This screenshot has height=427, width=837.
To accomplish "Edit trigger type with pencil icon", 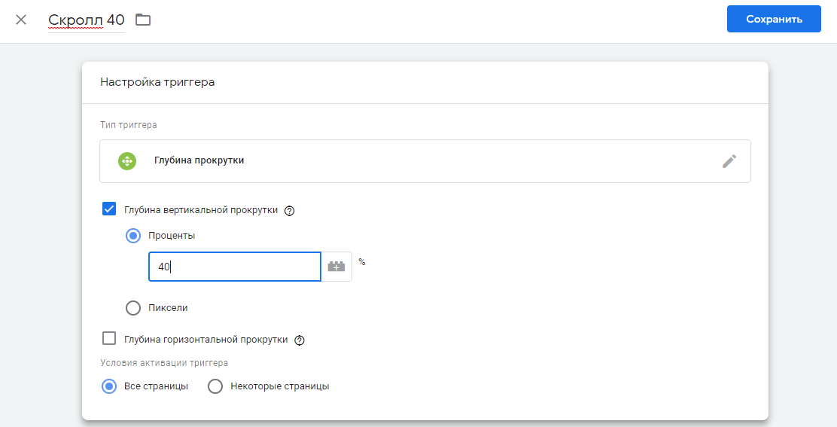I will [729, 161].
